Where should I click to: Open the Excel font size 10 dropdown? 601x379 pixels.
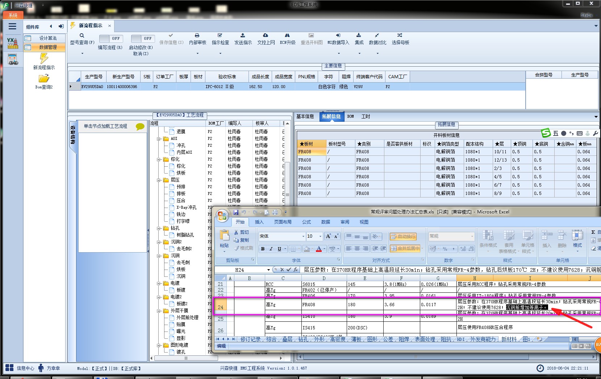pos(320,236)
